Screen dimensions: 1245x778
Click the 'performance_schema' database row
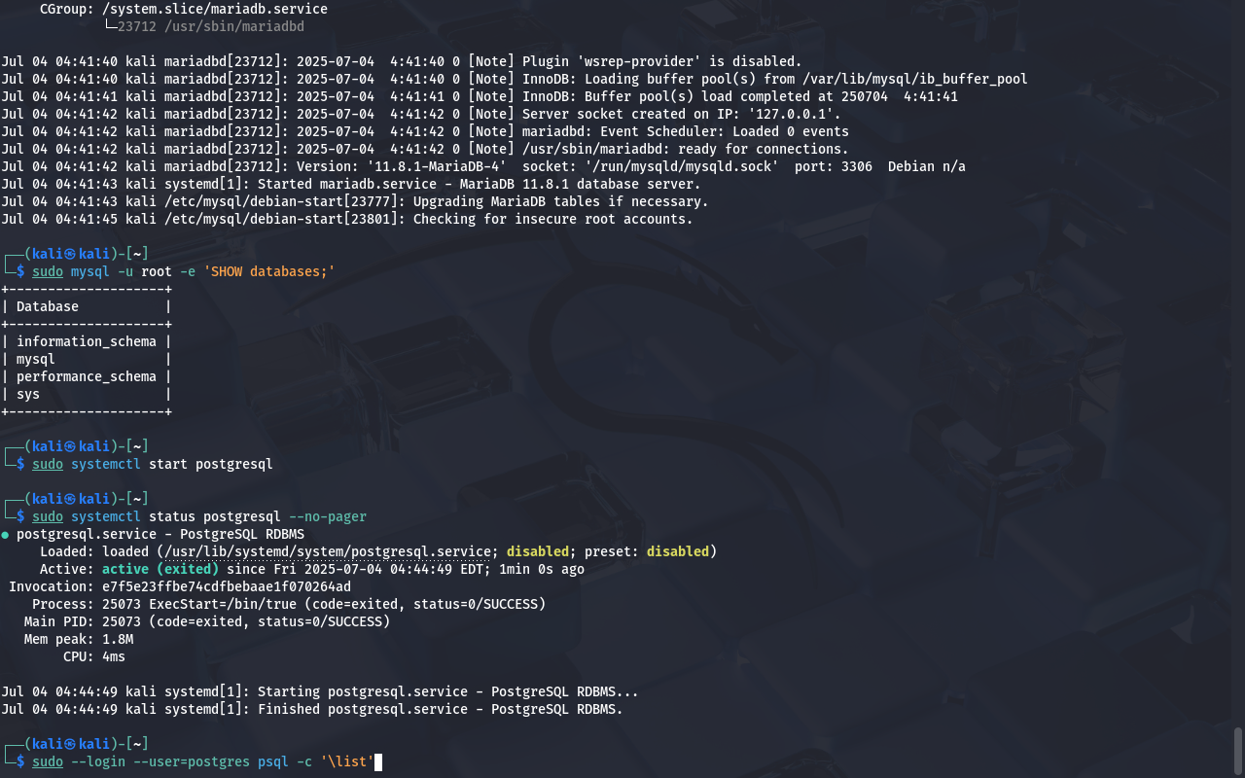click(87, 376)
